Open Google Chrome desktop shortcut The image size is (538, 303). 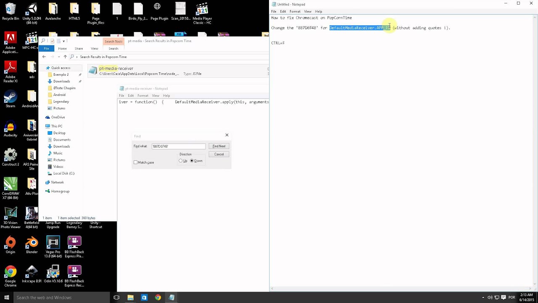coord(11,276)
